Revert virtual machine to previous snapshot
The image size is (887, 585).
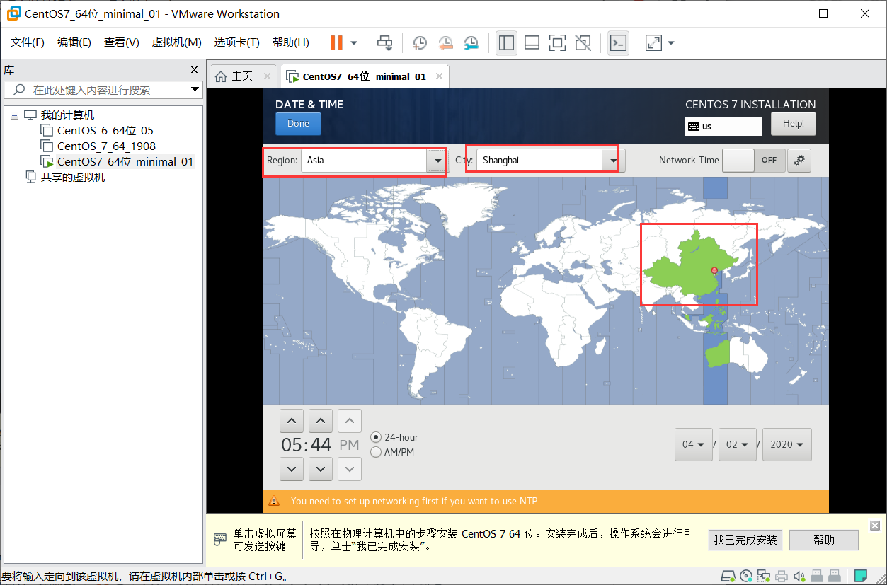[445, 43]
